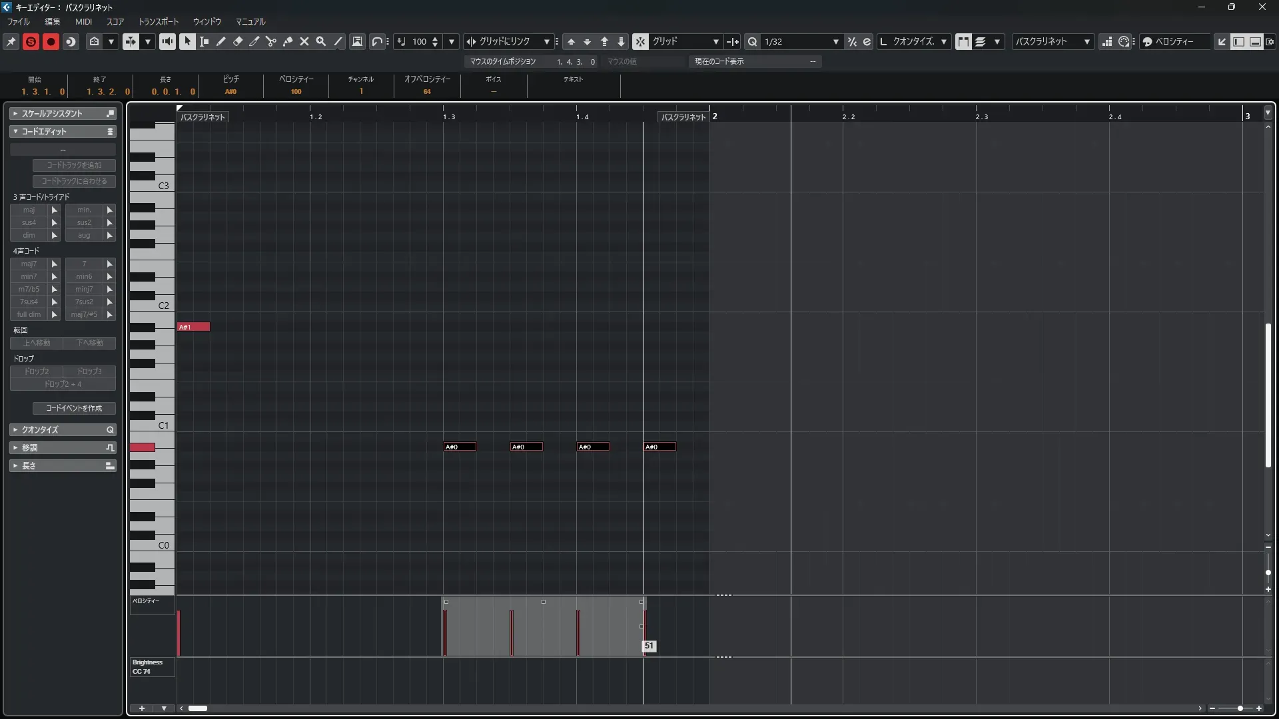This screenshot has height=719, width=1279.
Task: Open the トランスポート menu
Action: (x=158, y=21)
